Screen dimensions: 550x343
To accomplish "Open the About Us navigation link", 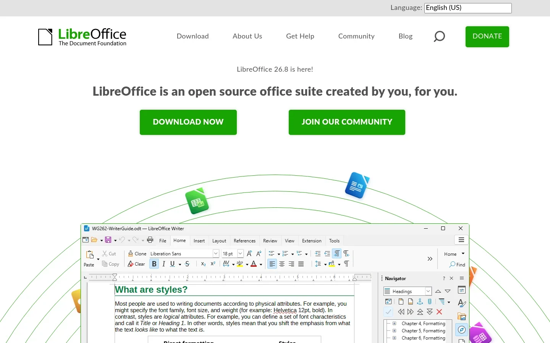I will pyautogui.click(x=247, y=36).
